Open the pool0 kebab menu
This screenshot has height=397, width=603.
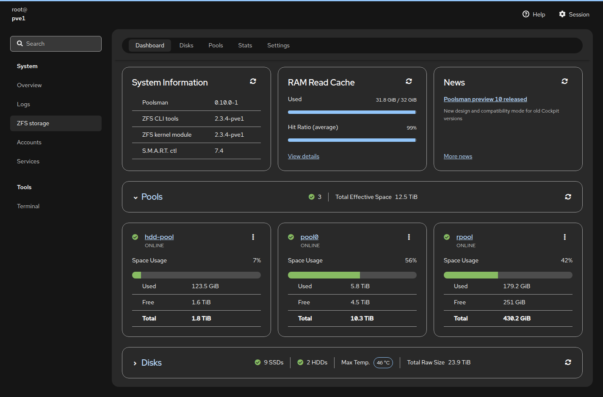tap(409, 237)
